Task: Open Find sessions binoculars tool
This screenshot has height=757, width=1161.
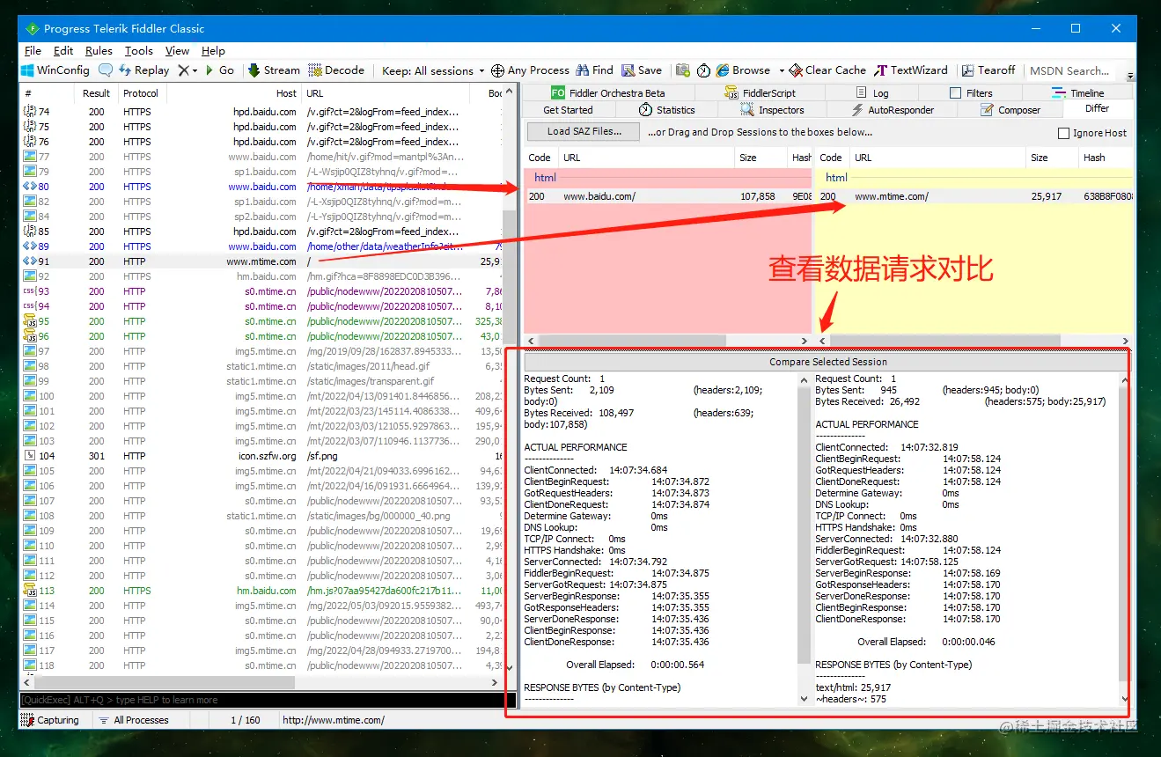Action: (x=594, y=70)
